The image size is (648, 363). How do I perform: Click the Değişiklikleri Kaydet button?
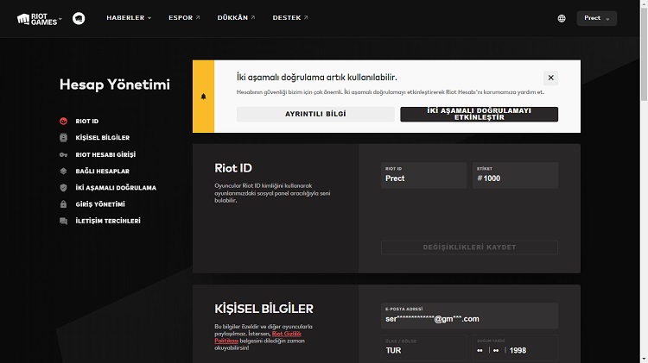click(x=469, y=247)
